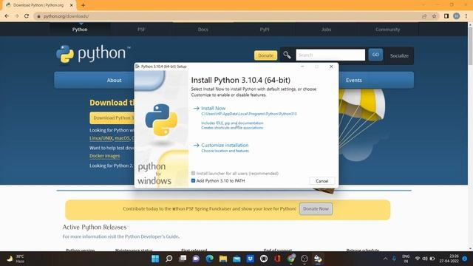
Task: Reload the python.org page
Action: pyautogui.click(x=27, y=16)
